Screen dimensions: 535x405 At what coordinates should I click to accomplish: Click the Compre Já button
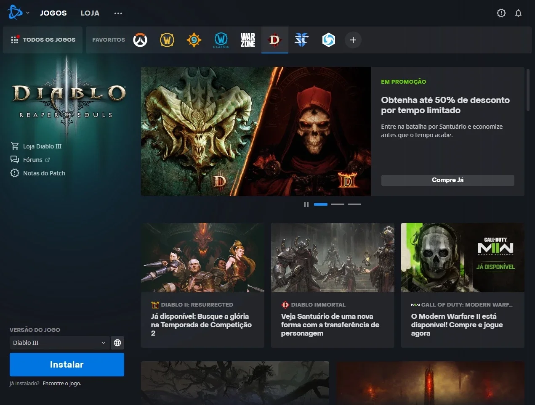tap(447, 180)
